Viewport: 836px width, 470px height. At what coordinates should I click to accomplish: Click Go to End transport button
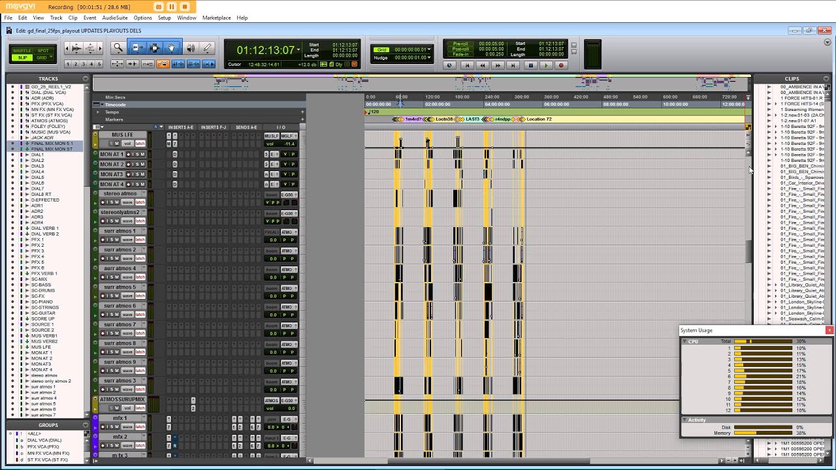[514, 65]
